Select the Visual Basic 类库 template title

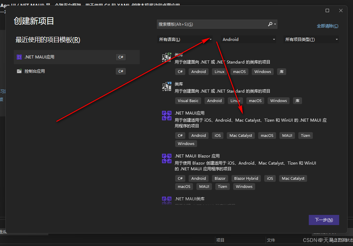[x=179, y=84]
